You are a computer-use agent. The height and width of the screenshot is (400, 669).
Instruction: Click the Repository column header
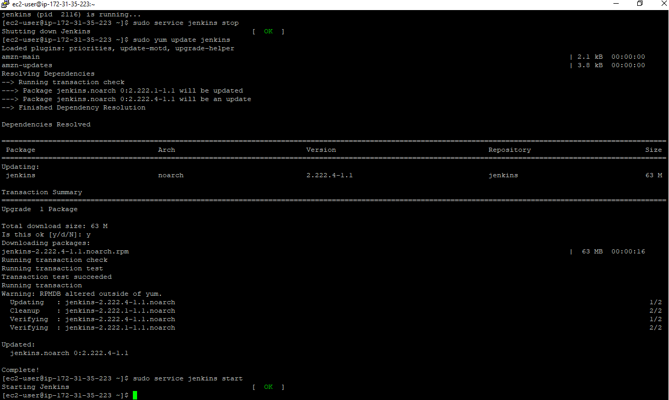point(510,150)
